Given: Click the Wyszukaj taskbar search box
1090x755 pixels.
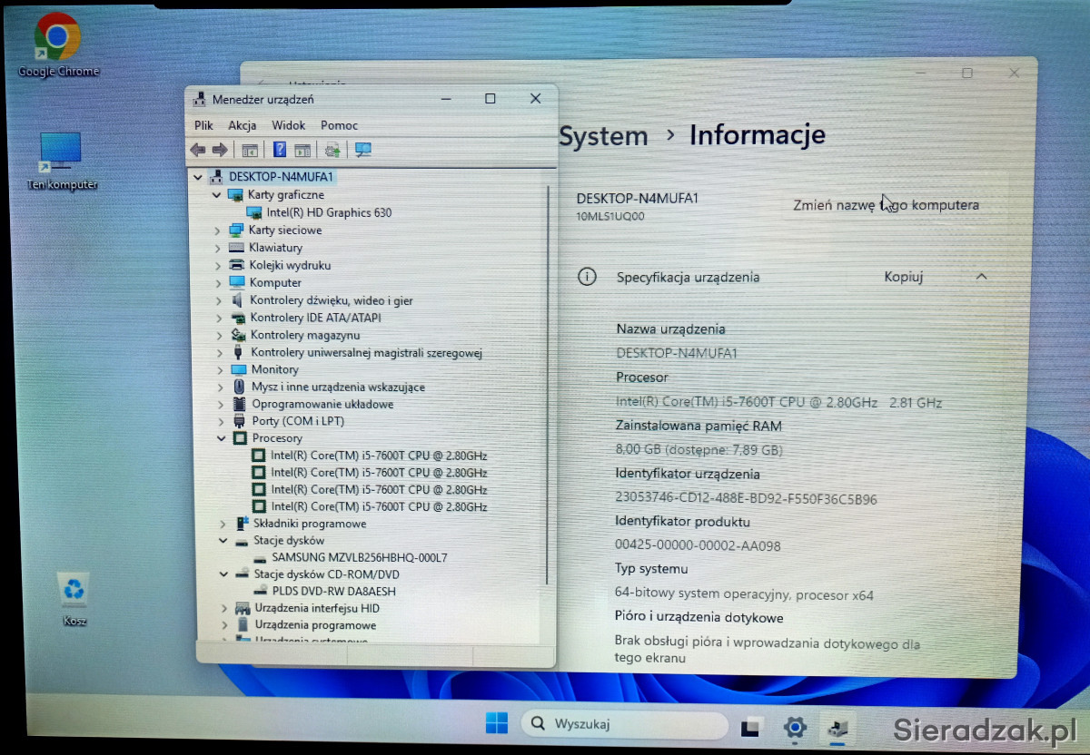Looking at the screenshot, I should click(x=625, y=724).
